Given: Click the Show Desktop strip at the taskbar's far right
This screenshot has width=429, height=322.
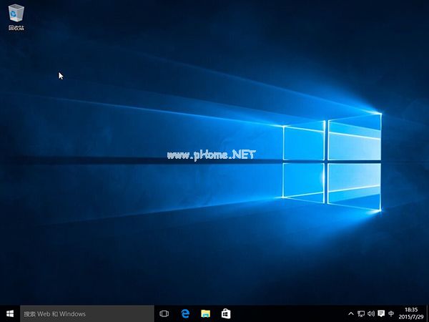Looking at the screenshot, I should click(x=428, y=313).
